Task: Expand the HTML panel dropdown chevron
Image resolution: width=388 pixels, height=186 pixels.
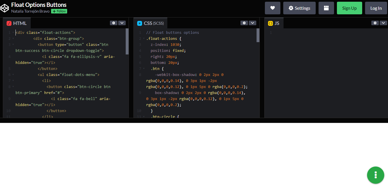Action: point(122,23)
